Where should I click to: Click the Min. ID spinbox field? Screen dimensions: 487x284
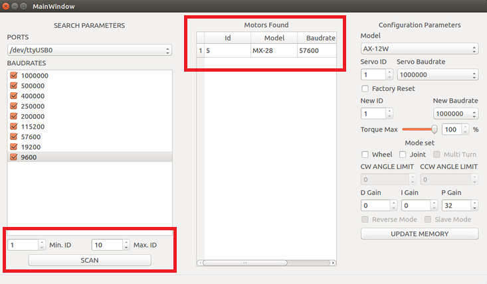click(x=23, y=245)
